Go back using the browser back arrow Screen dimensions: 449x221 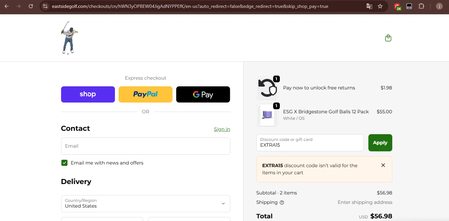7,6
